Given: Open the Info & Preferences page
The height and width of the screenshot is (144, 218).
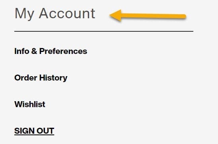Looking at the screenshot, I should (51, 51).
